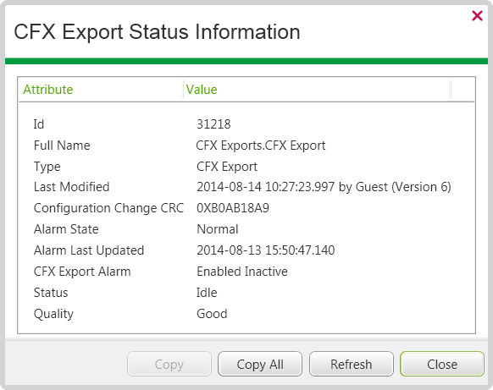Click the greyed-out Copy button
Screen dimensions: 493x390
[x=169, y=364]
